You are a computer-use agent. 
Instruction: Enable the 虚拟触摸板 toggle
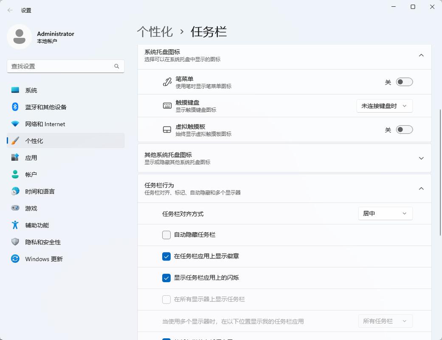point(404,130)
